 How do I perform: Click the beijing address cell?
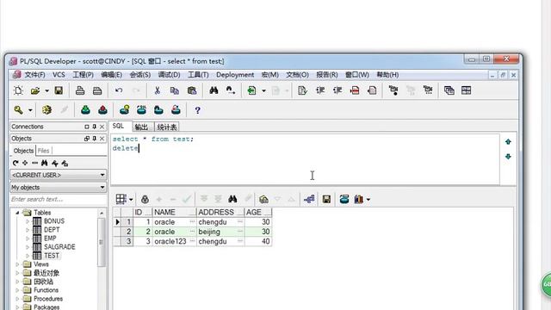pyautogui.click(x=220, y=232)
